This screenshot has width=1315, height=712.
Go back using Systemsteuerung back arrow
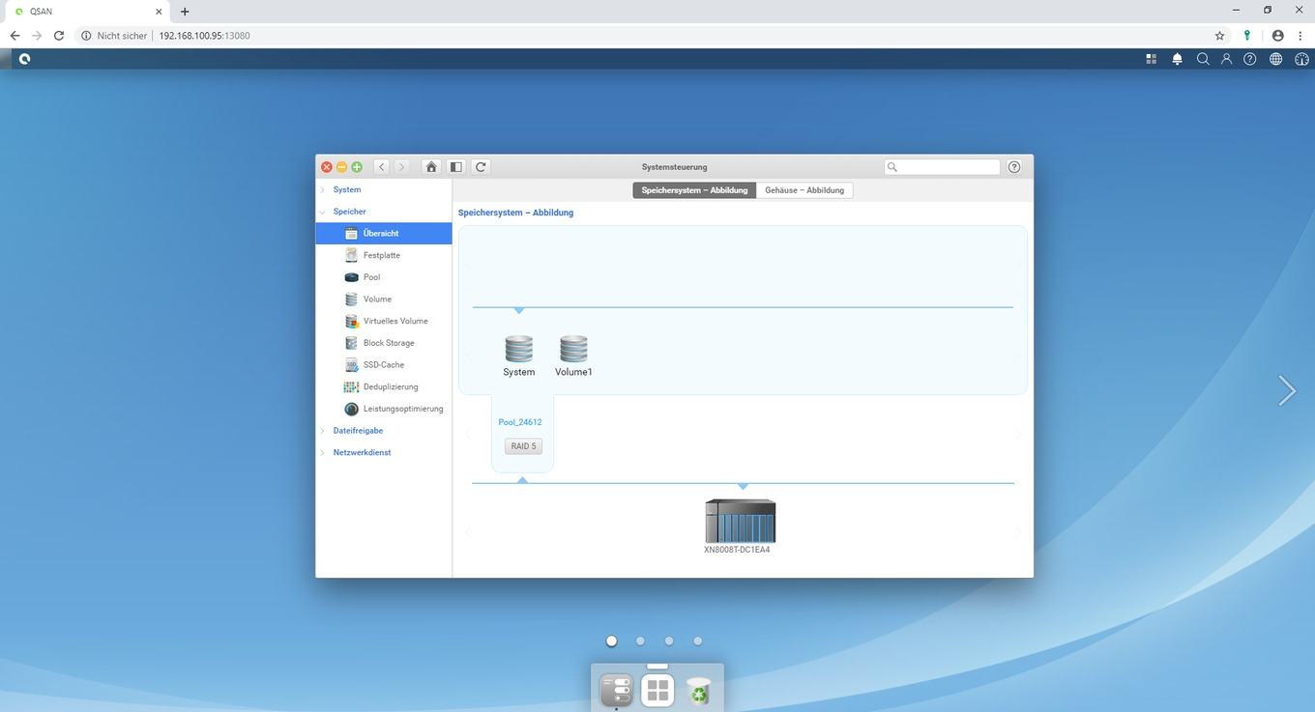click(382, 167)
